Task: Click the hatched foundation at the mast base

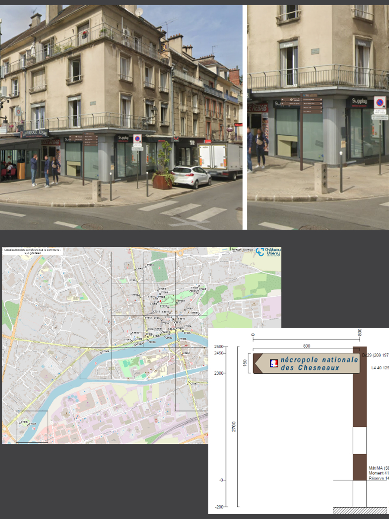Action: click(x=360, y=511)
